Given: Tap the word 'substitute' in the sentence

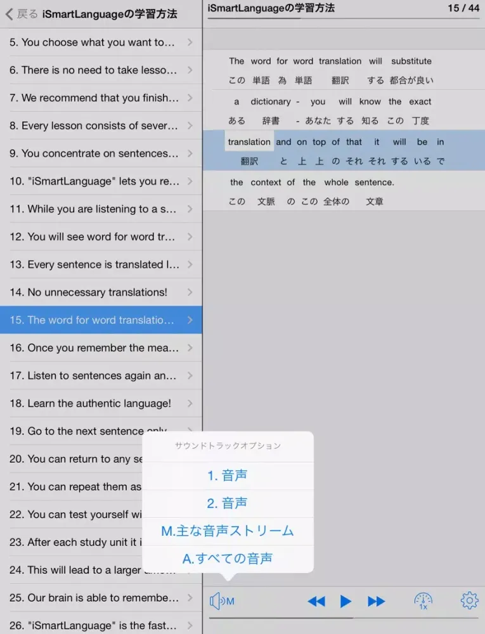Looking at the screenshot, I should pos(411,61).
